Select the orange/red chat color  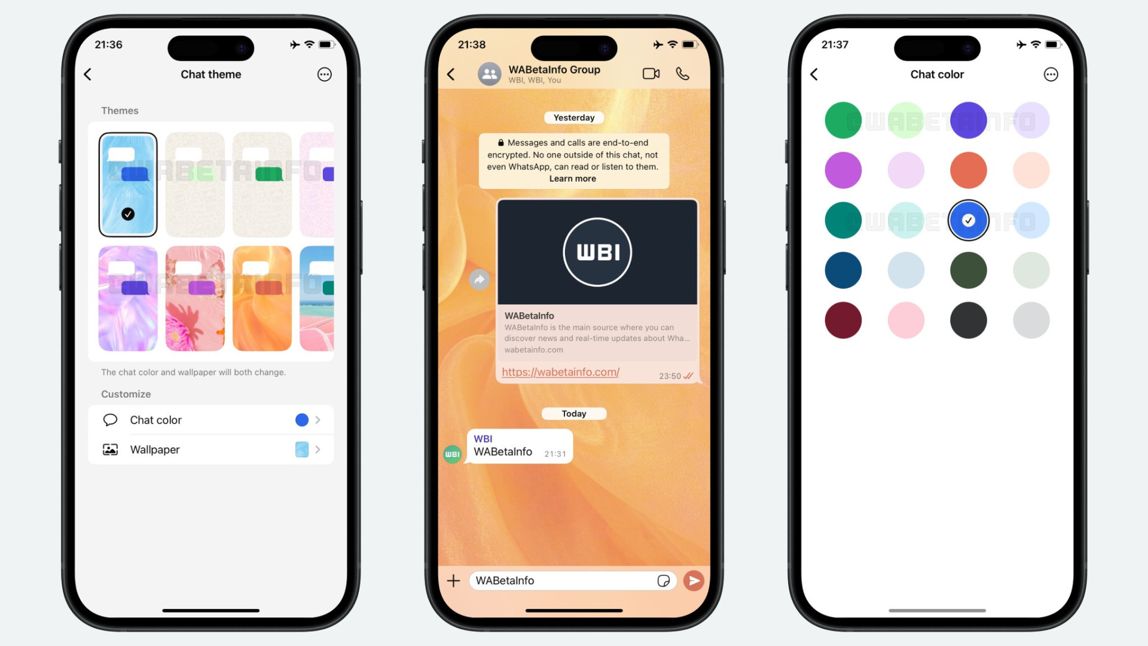tap(968, 170)
